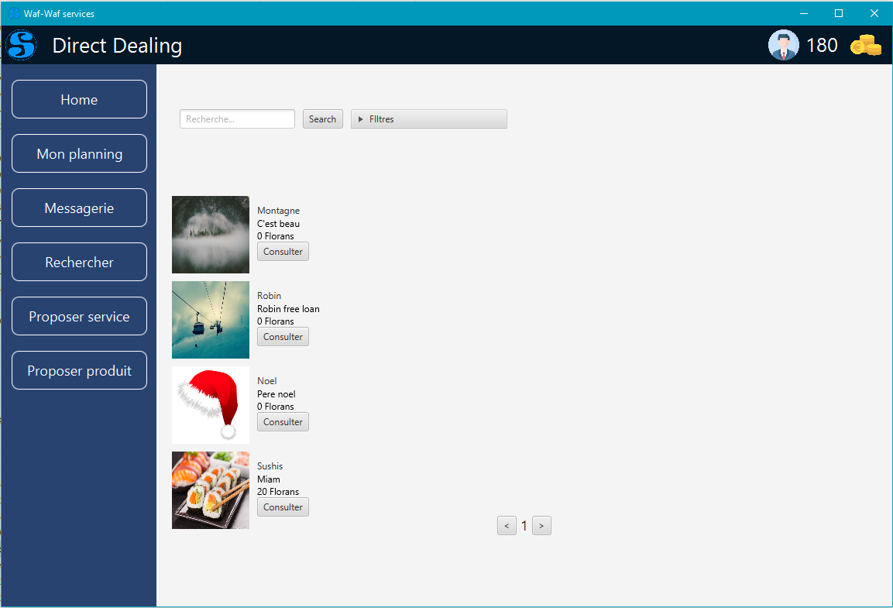
Task: Click the Waf-Waf title bar app icon
Action: point(13,13)
